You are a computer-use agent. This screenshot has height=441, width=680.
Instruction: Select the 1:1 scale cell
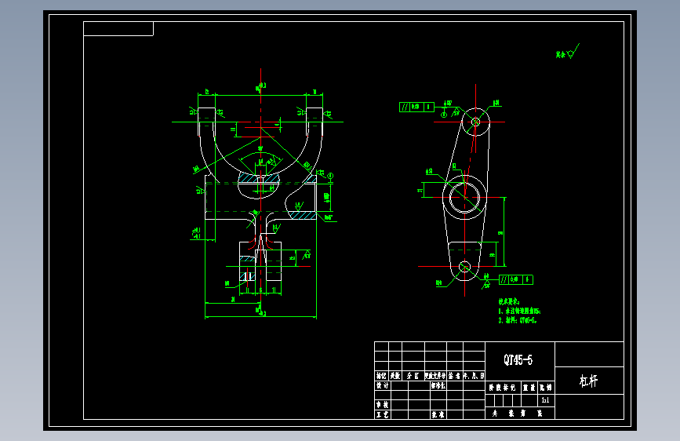(x=545, y=400)
